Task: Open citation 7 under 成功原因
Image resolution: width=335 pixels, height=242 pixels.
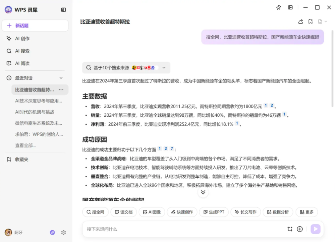Action: pos(172,148)
